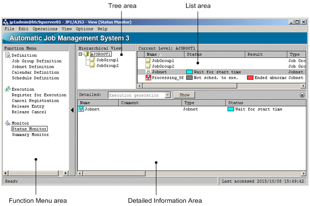Click the Definition category icon
Image resolution: width=310 pixels, height=206 pixels.
7,56
